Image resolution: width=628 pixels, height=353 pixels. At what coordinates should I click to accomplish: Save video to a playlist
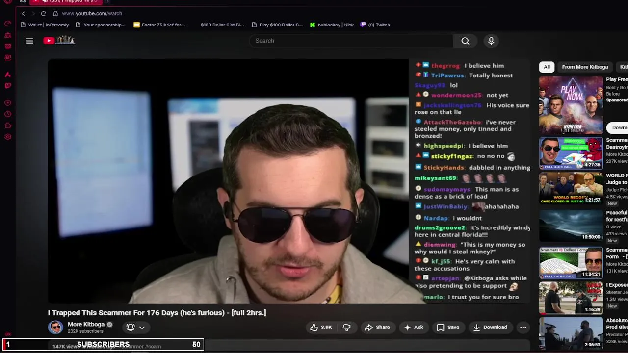tap(448, 327)
